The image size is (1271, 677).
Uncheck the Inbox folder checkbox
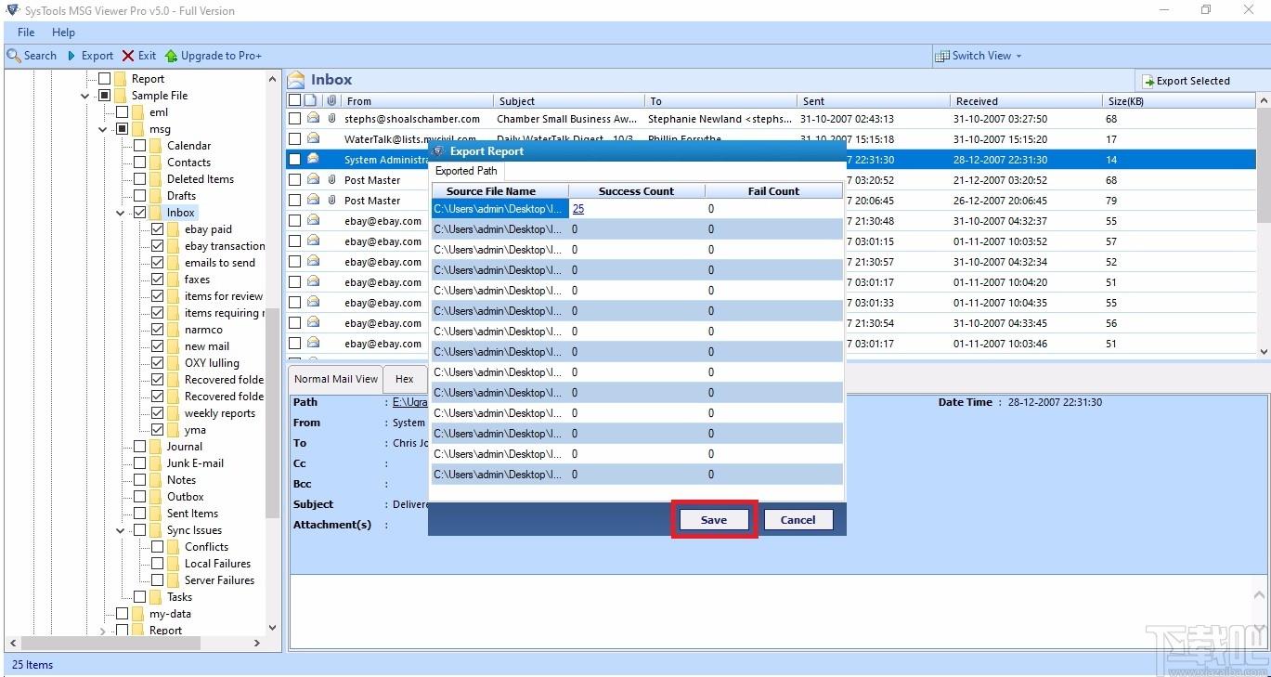(x=140, y=213)
